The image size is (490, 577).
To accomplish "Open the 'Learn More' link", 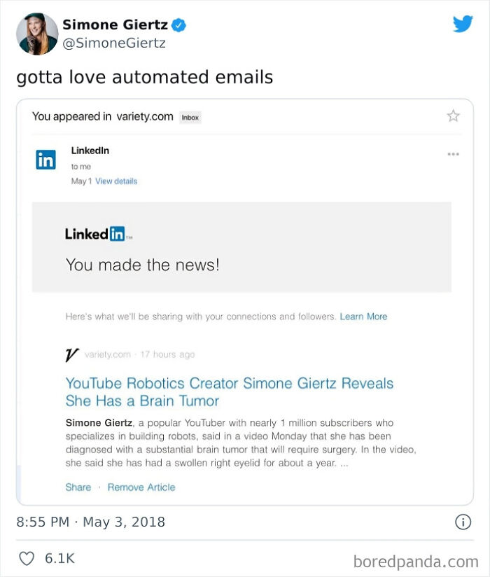I will pyautogui.click(x=364, y=317).
